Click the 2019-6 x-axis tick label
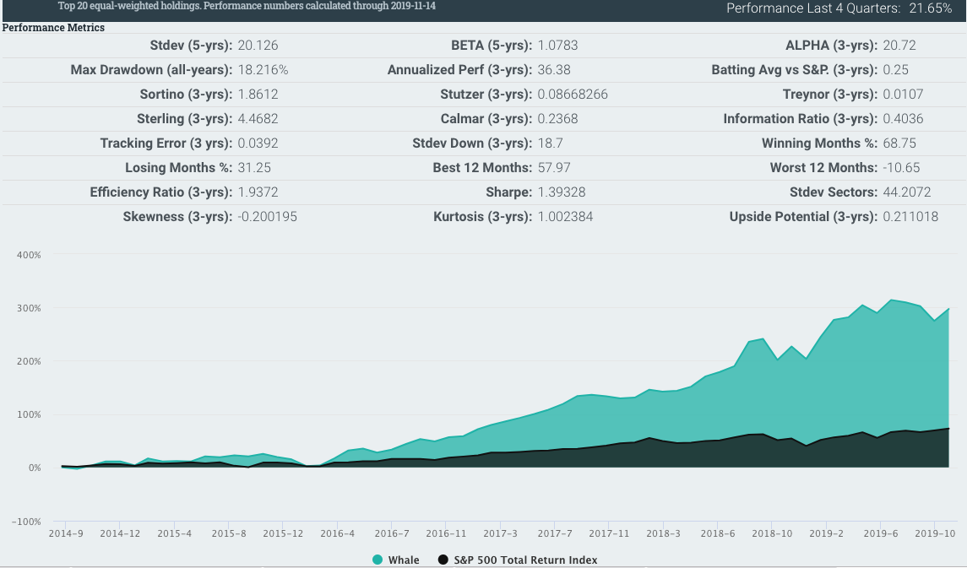This screenshot has height=568, width=967. coord(881,533)
